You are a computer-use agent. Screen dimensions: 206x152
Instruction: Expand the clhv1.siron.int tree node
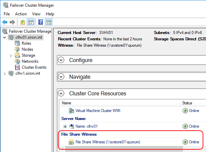click(5, 74)
